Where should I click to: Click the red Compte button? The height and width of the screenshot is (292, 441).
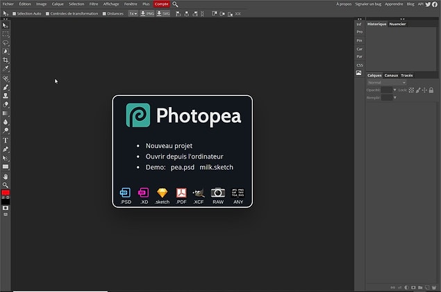[161, 4]
